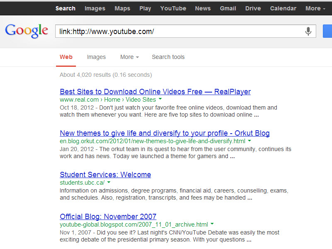Viewport: 332px width, 249px height.
Task: Expand More dropdown in top black bar
Action: click(315, 8)
